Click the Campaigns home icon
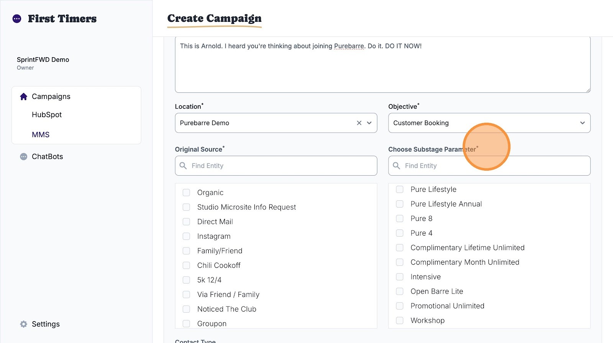The width and height of the screenshot is (613, 343). click(x=24, y=97)
